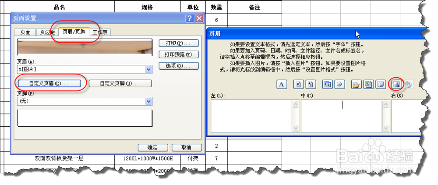Select the cell containing quantity 6

pos(216,20)
